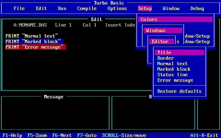
Task: Open the Window menu
Action: pos(171,8)
